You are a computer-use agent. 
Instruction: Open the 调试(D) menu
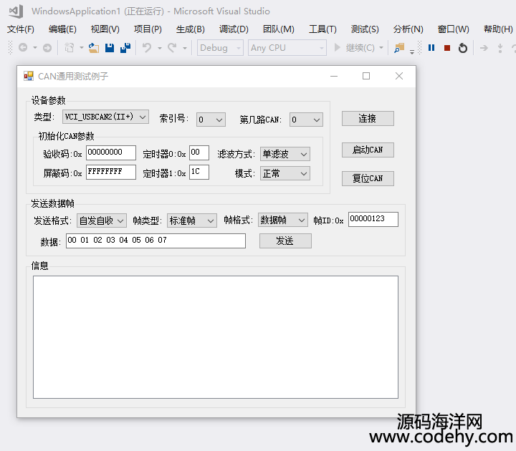(234, 29)
